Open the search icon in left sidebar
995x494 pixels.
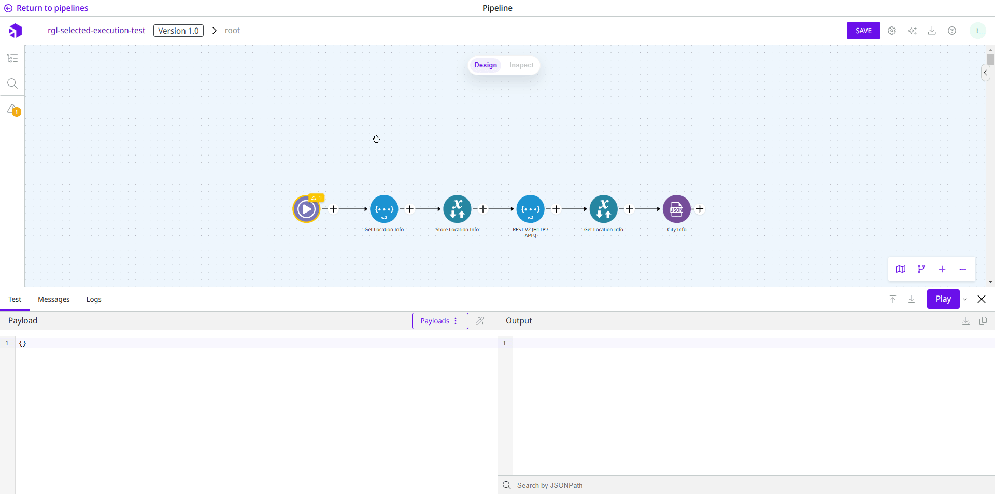click(12, 83)
